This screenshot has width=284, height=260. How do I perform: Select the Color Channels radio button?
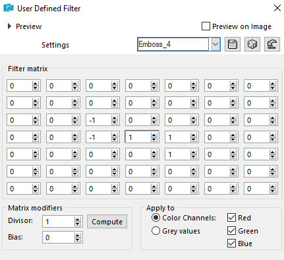[x=156, y=218]
